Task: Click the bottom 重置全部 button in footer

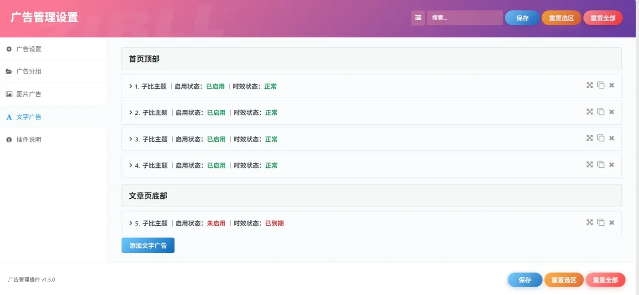Action: coord(606,280)
